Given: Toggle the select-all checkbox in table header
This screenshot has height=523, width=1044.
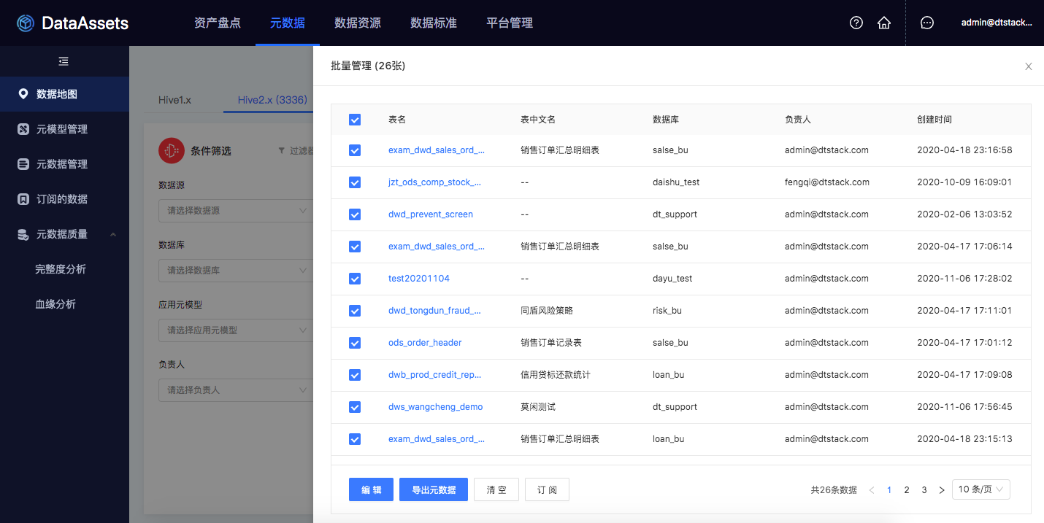Looking at the screenshot, I should tap(355, 120).
